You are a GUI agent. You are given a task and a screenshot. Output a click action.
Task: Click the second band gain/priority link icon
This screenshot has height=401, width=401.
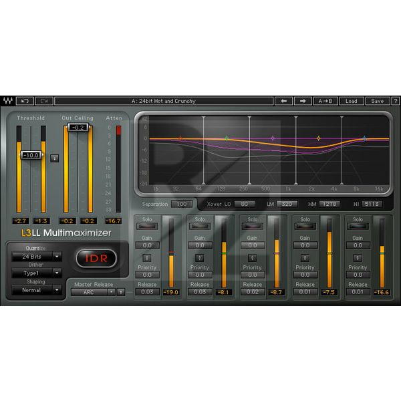tap(199, 258)
